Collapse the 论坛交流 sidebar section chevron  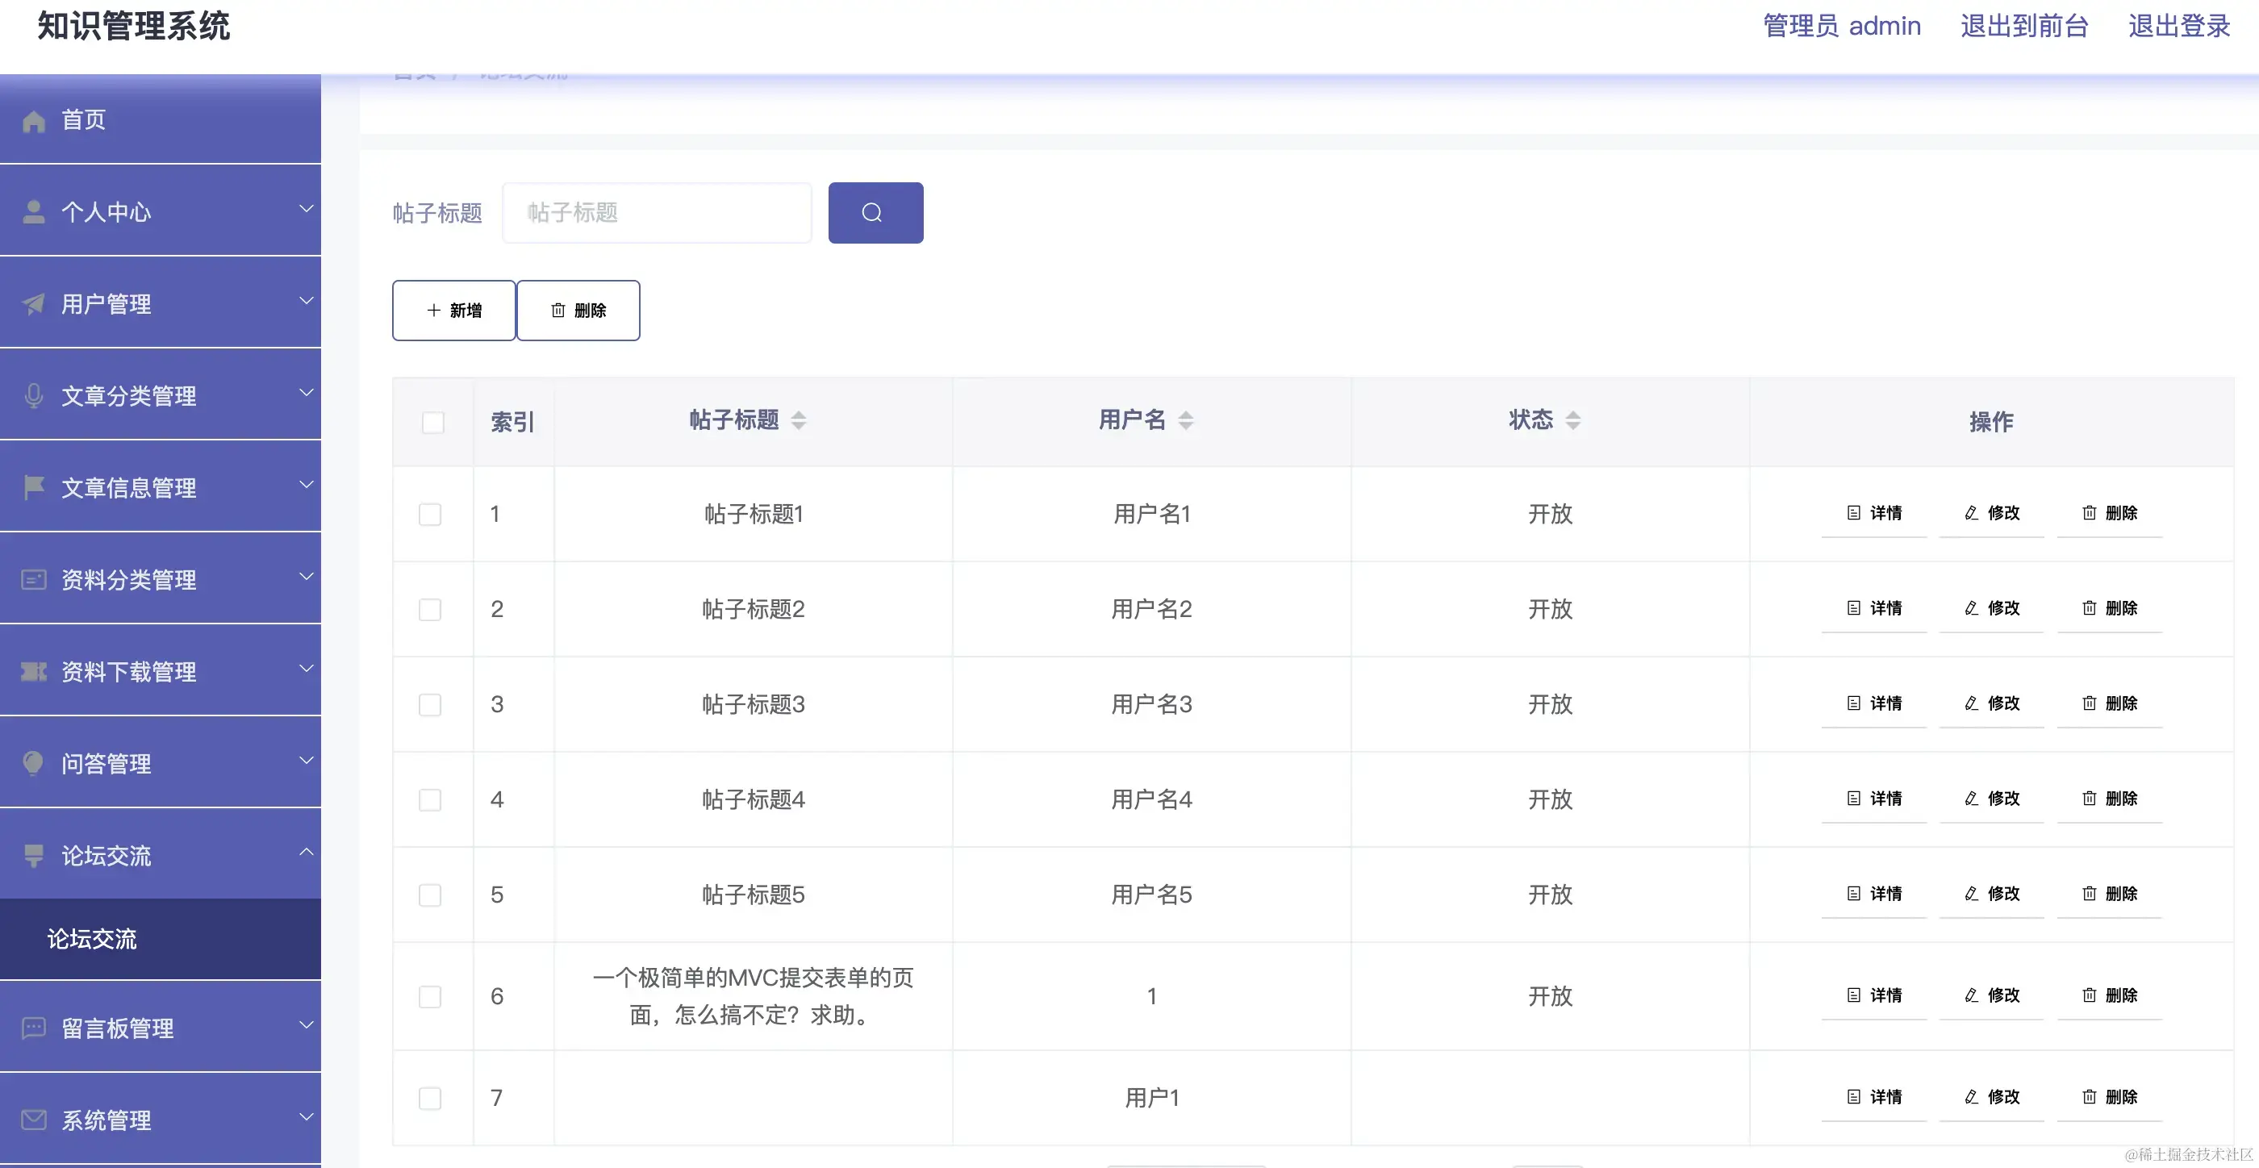click(x=306, y=853)
